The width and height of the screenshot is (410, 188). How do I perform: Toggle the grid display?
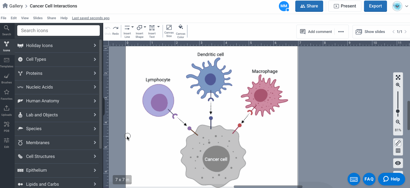point(398,151)
